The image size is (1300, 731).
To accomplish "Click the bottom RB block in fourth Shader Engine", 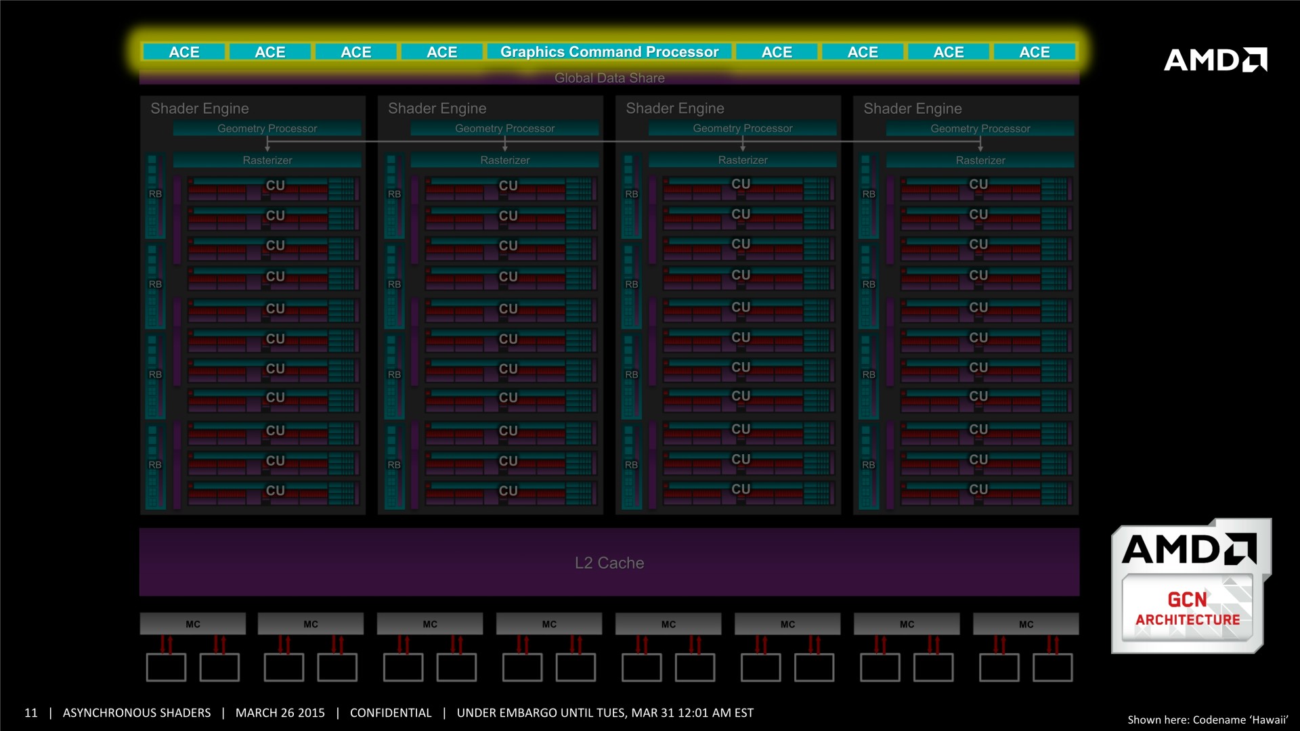I will [868, 466].
